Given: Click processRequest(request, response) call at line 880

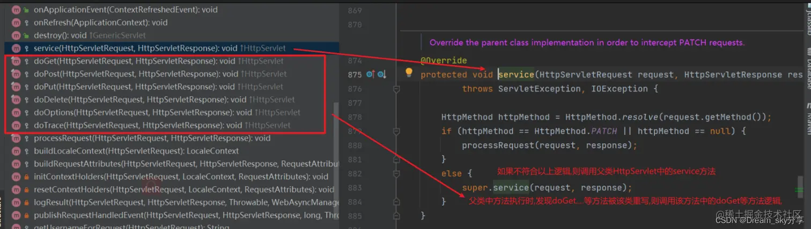Looking at the screenshot, I should (x=549, y=145).
